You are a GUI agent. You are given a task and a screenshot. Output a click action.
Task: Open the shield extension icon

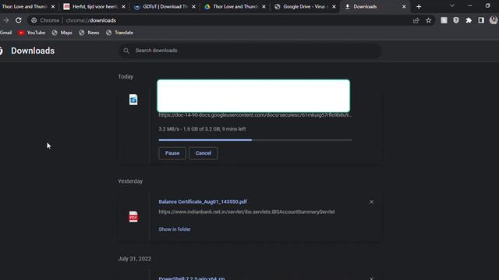pos(456,20)
